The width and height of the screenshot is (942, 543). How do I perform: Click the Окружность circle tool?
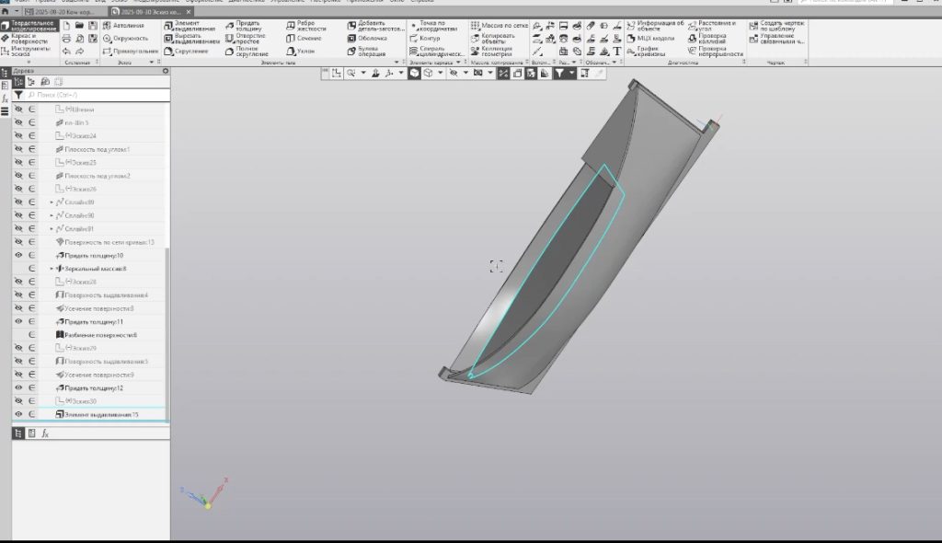(125, 39)
